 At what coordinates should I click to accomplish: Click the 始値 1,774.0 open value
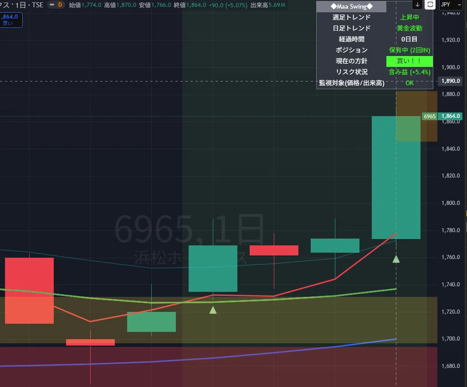[85, 5]
